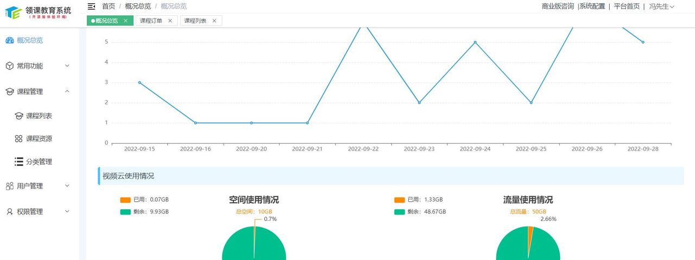Click the 课程资源 grid icon
The height and width of the screenshot is (260, 695).
18,139
